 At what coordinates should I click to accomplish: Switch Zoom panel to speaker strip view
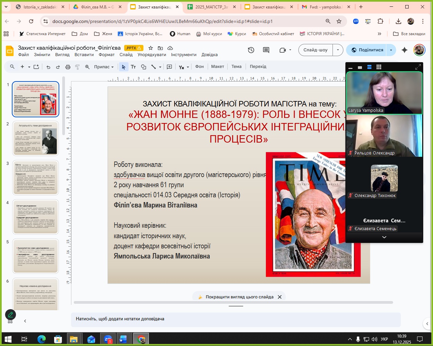tap(369, 67)
